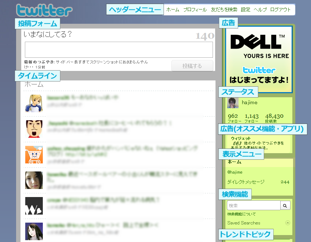This screenshot has height=242, width=311.
Task: Open the 検索機能について link
Action: coord(241,214)
